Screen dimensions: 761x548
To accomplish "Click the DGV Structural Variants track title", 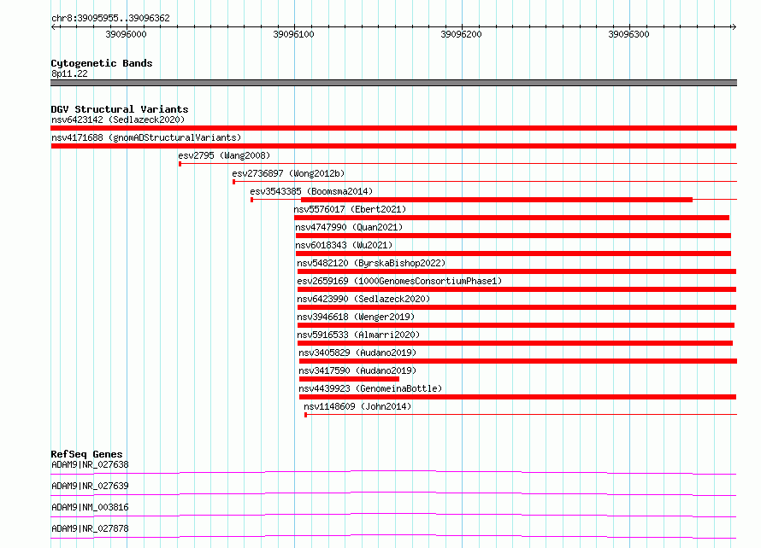I will click(120, 109).
